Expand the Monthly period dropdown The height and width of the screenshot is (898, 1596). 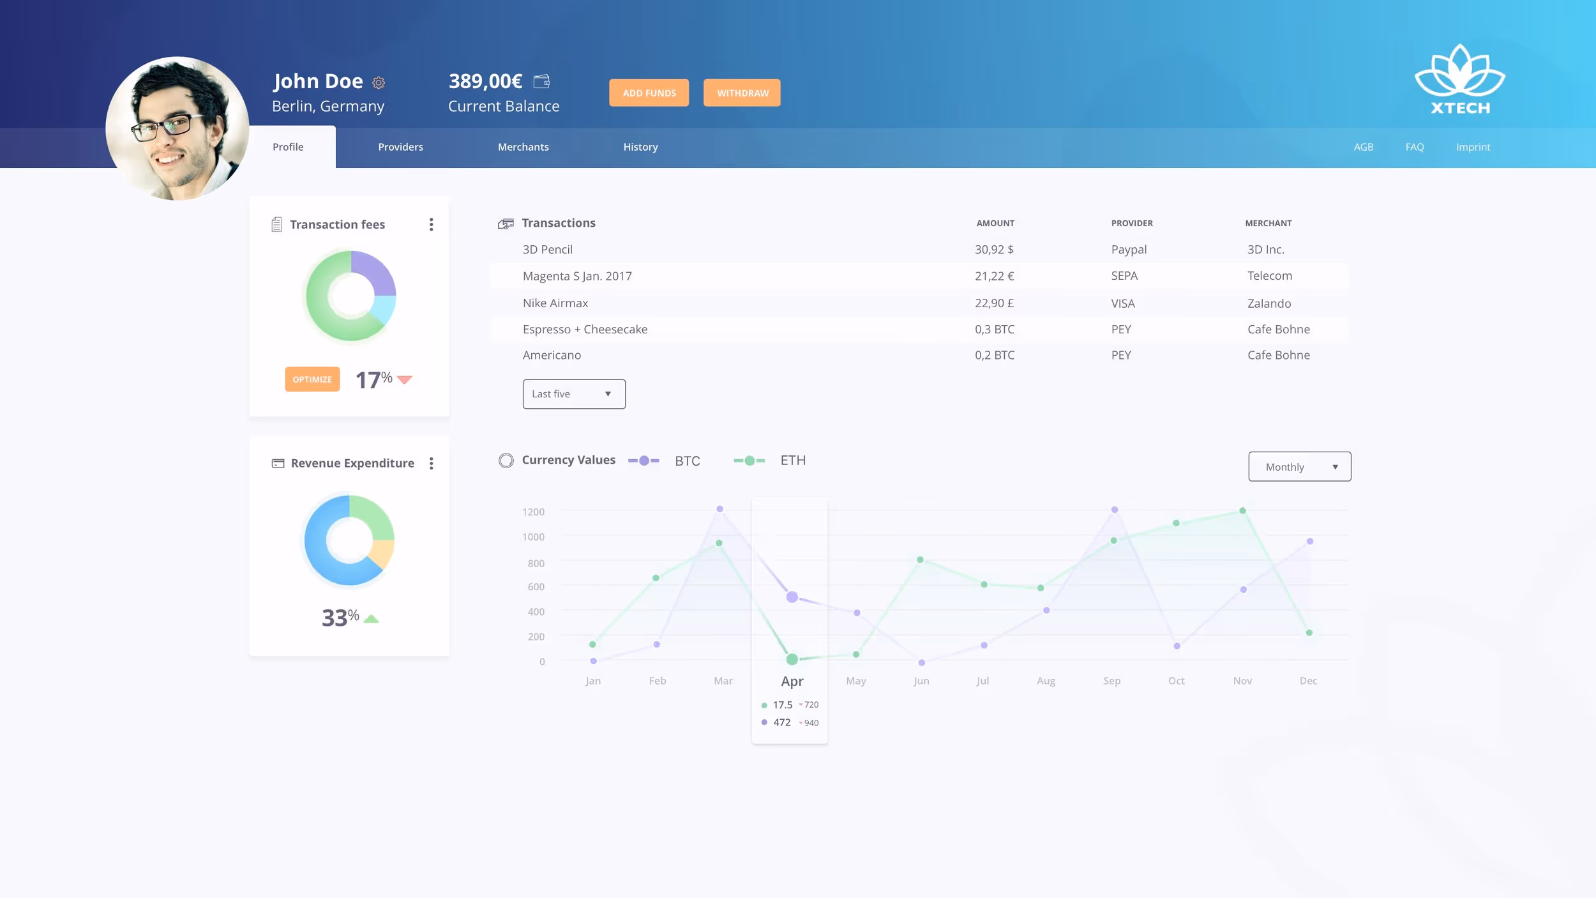1299,467
